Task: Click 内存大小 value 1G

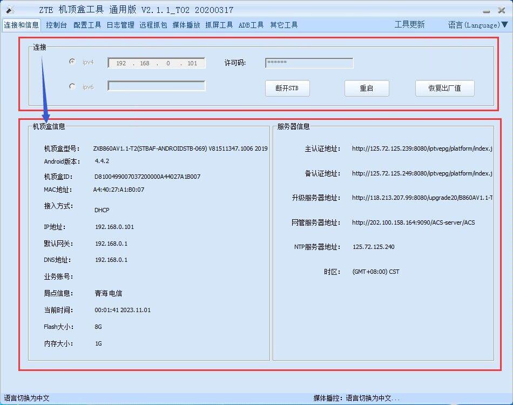Action: tap(98, 343)
